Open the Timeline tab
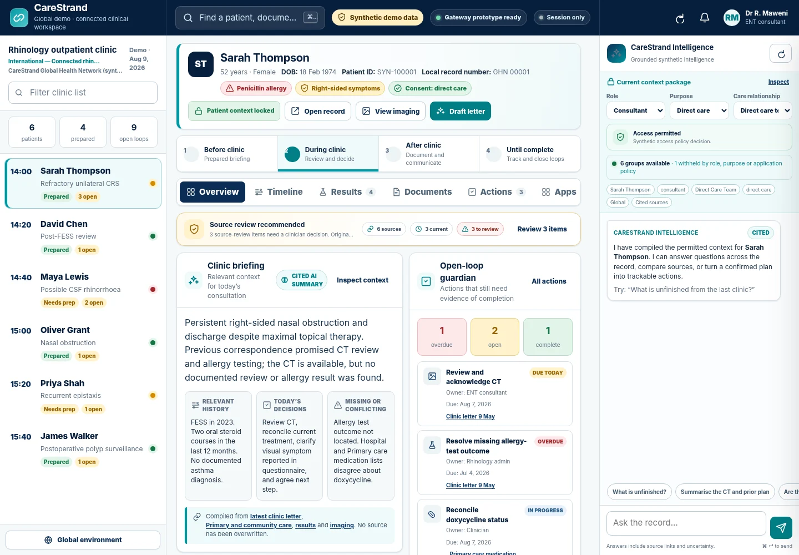Image resolution: width=799 pixels, height=555 pixels. click(279, 192)
